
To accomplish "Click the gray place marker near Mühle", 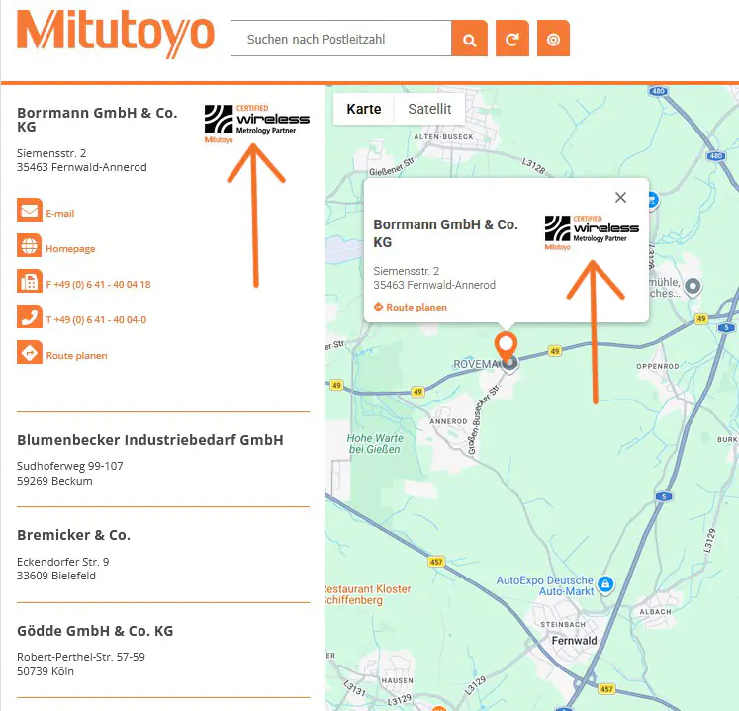I will (693, 287).
